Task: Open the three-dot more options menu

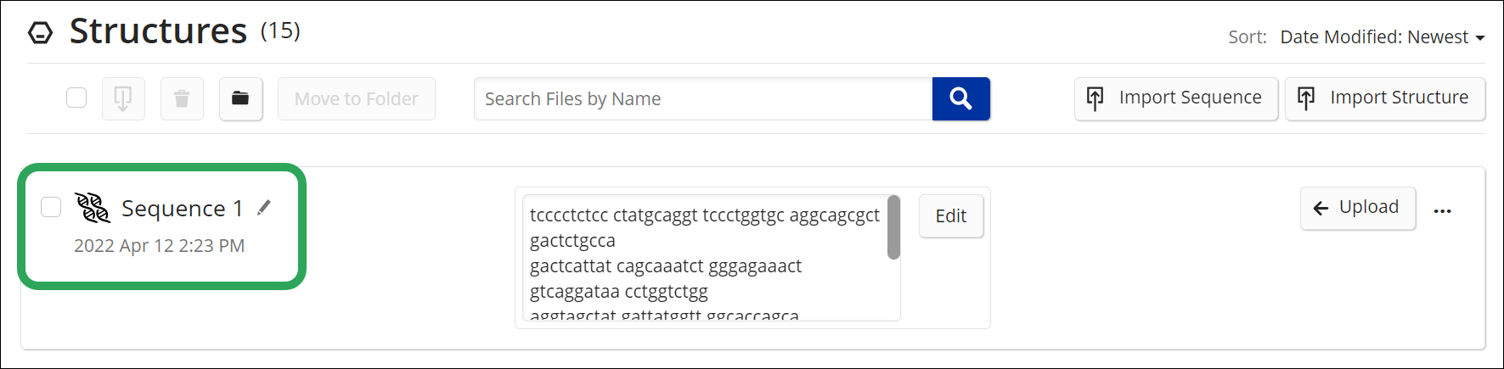Action: coord(1442,211)
